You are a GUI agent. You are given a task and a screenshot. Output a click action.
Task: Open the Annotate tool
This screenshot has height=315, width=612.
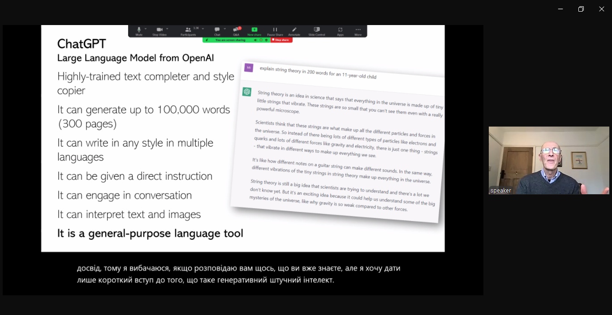click(294, 30)
